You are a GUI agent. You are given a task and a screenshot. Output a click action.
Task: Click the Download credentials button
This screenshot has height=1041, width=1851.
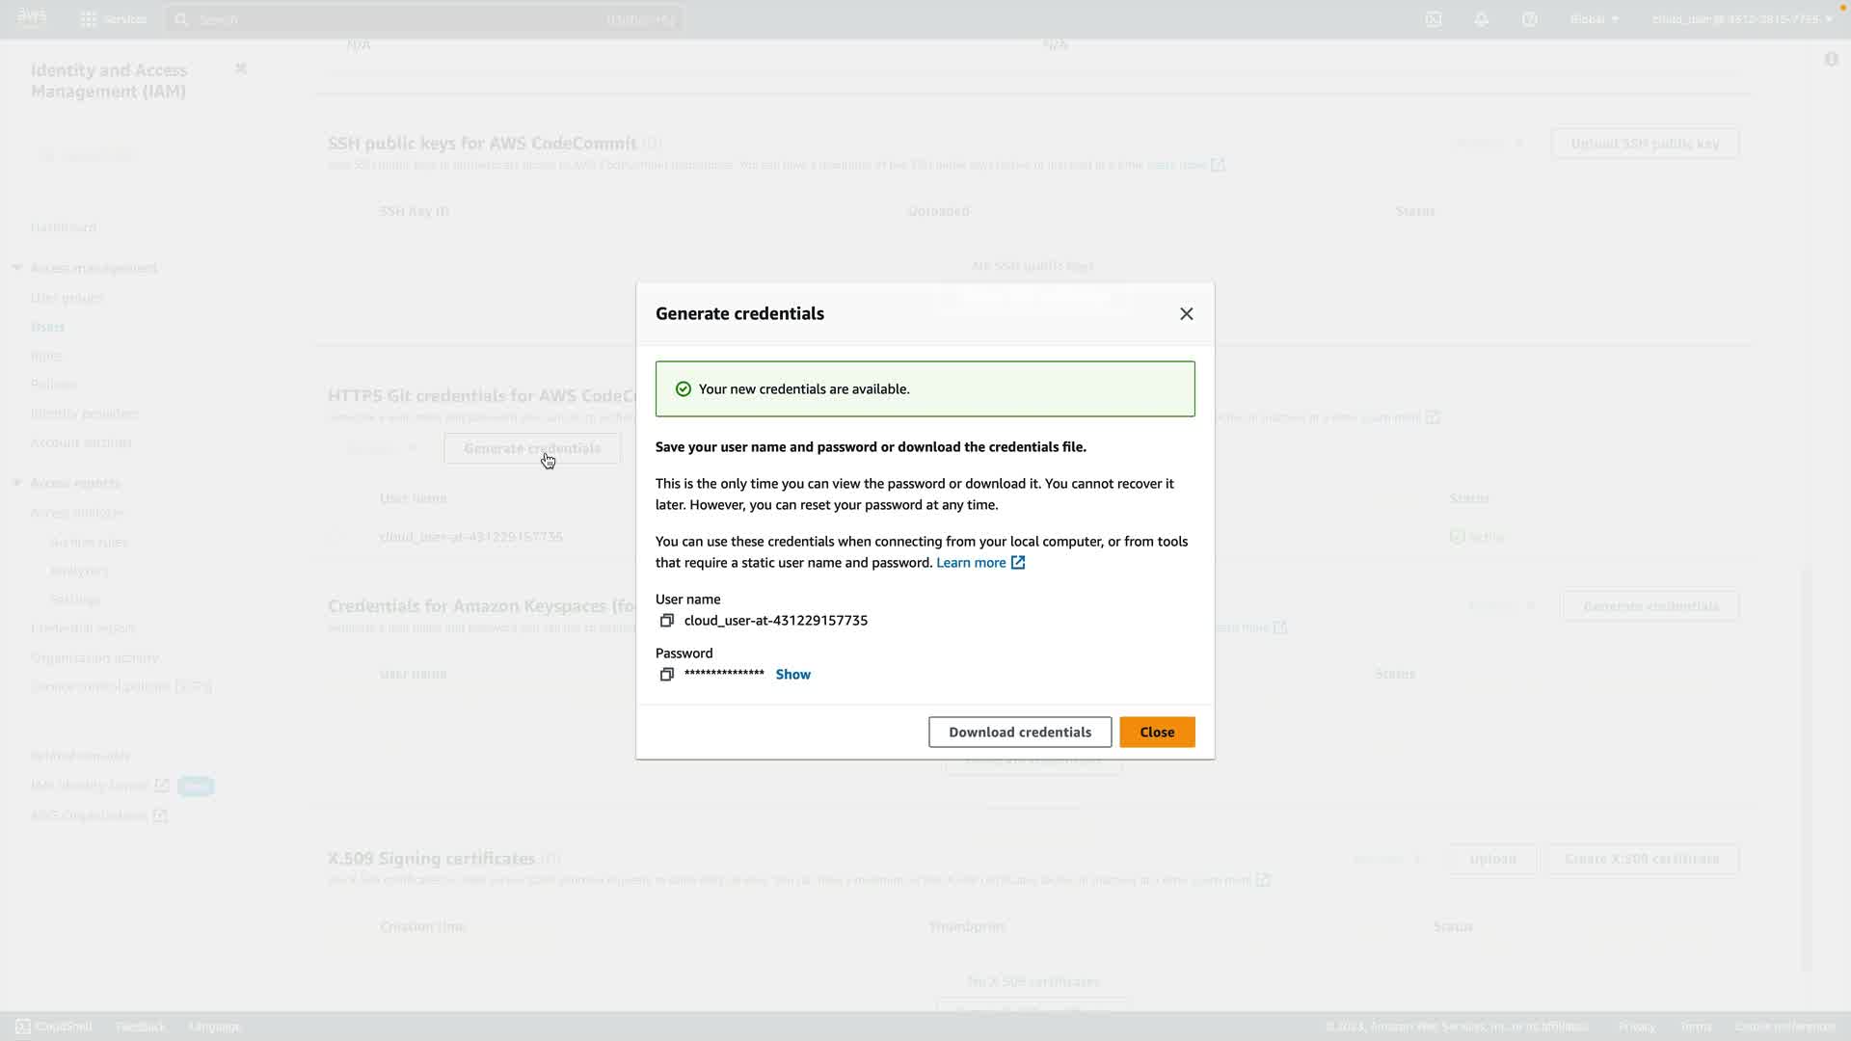click(x=1019, y=733)
